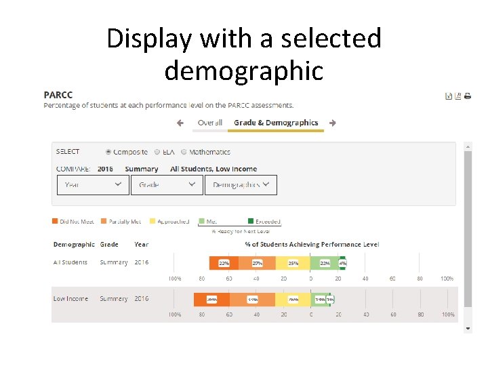Click the scrollbar down arrow
The height and width of the screenshot is (366, 488).
tap(468, 329)
